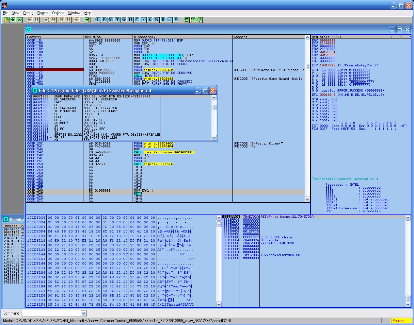
Task: Open the Memory map (M button)
Action: tap(111, 20)
